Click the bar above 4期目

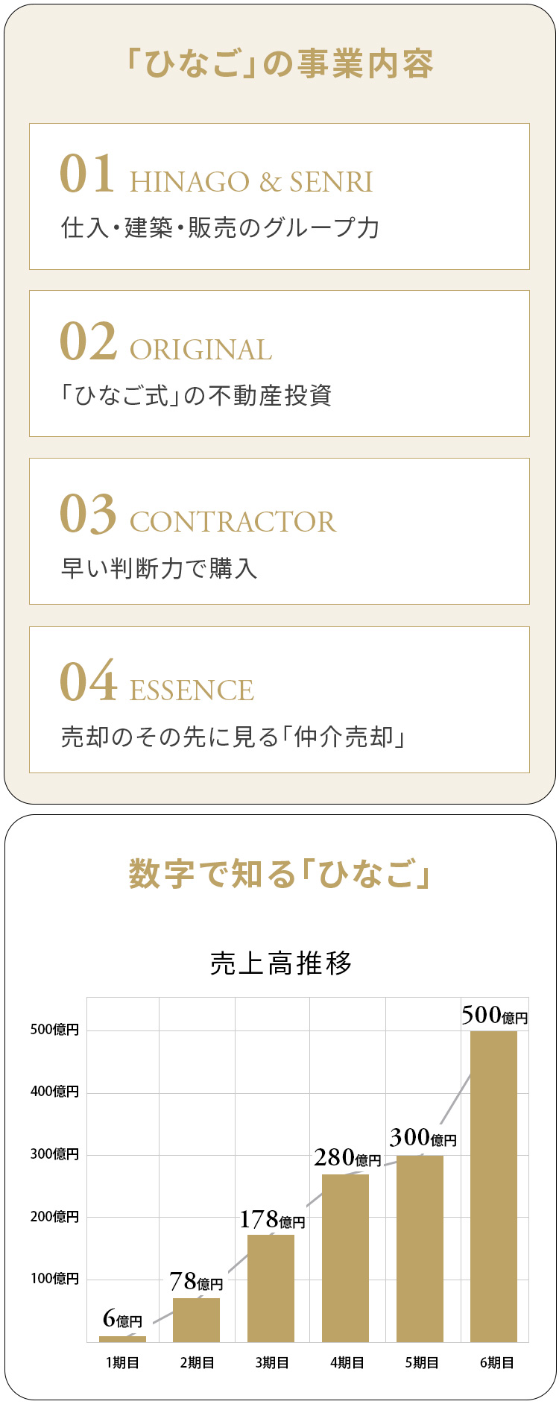click(345, 1258)
